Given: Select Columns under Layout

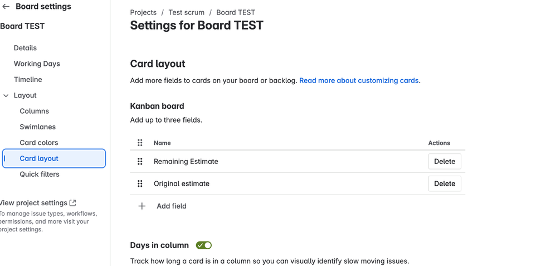Looking at the screenshot, I should [x=35, y=111].
